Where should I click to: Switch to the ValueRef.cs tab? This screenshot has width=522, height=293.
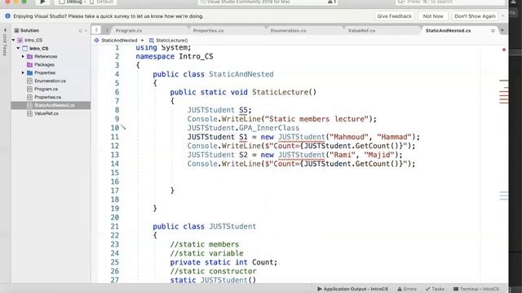tap(361, 31)
